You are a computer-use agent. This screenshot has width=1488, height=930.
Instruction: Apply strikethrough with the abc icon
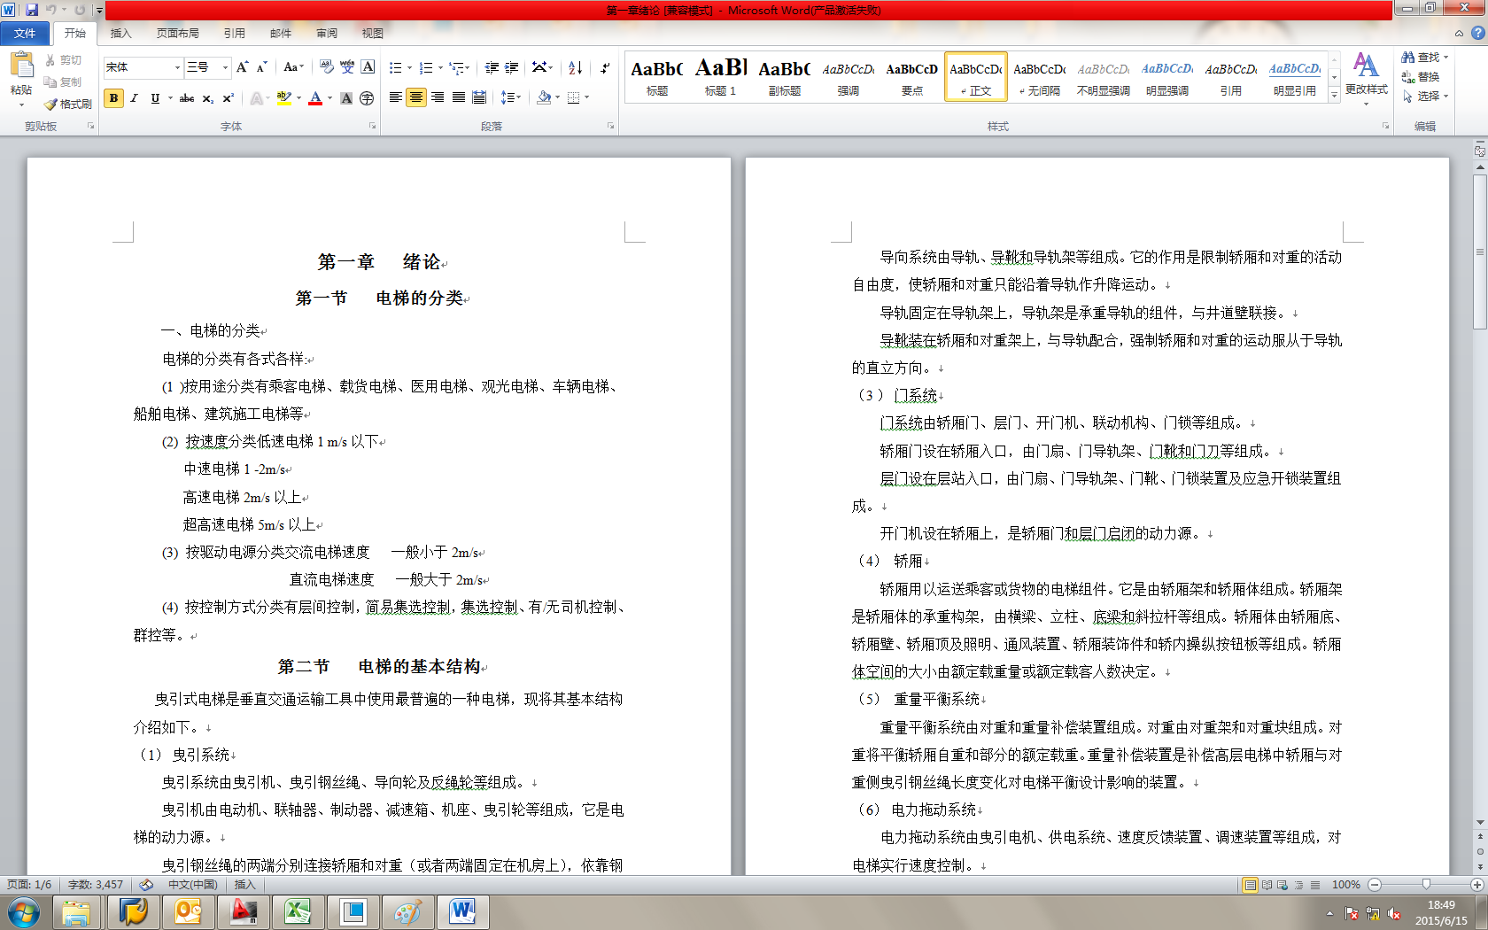click(x=187, y=98)
